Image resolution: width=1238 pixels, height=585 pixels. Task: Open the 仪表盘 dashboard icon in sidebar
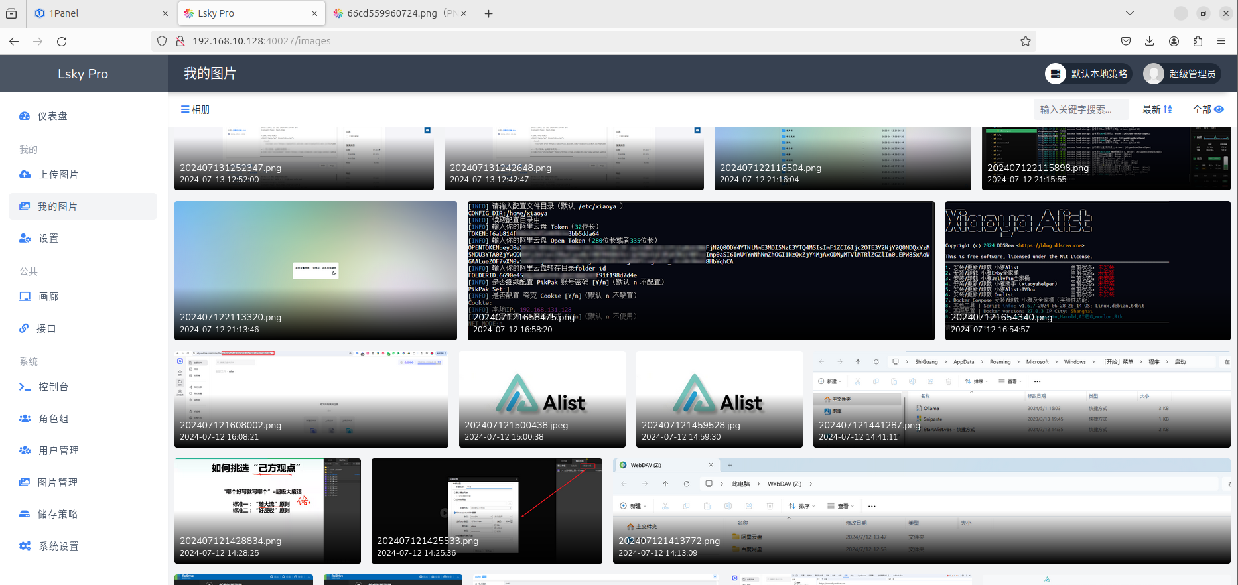coord(25,116)
